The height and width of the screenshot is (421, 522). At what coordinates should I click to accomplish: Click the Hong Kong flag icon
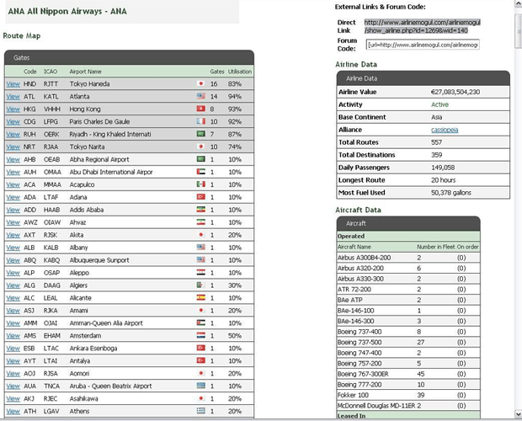200,109
